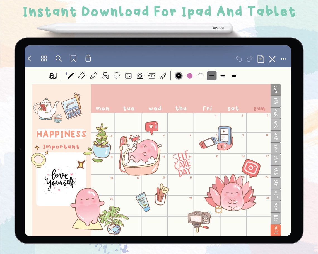Open the search function
Viewport: 318px width, 254px height.
pos(59,58)
